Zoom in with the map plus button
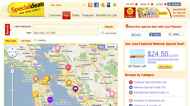The width and height of the screenshot is (190, 106). tap(12, 71)
